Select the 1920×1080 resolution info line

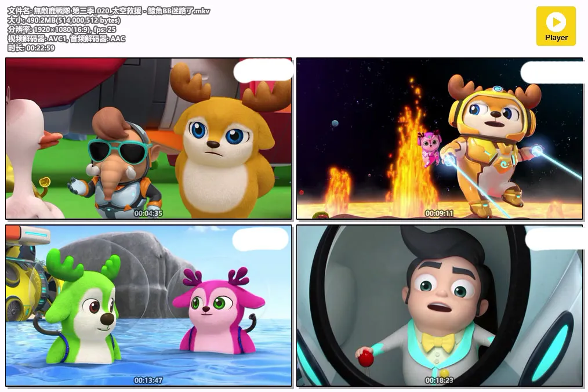[x=61, y=30]
